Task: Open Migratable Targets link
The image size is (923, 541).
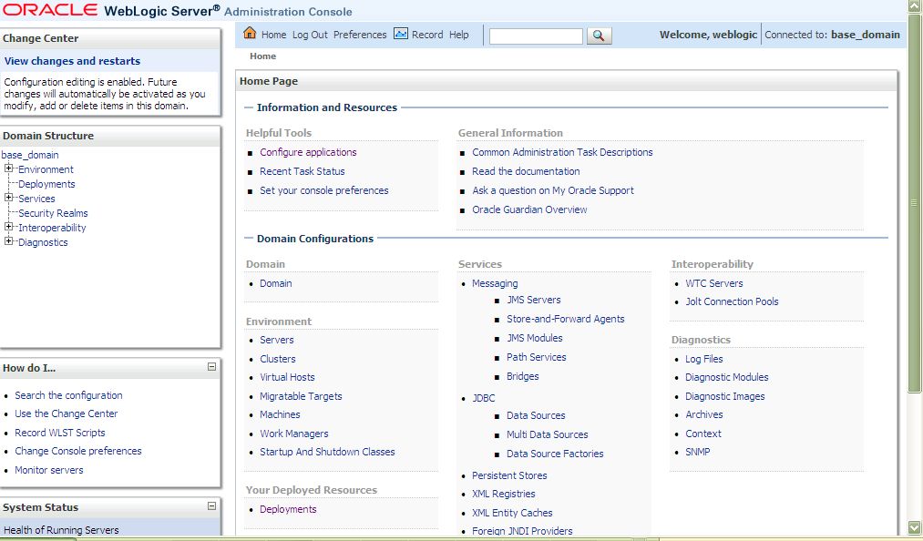Action: coord(301,397)
